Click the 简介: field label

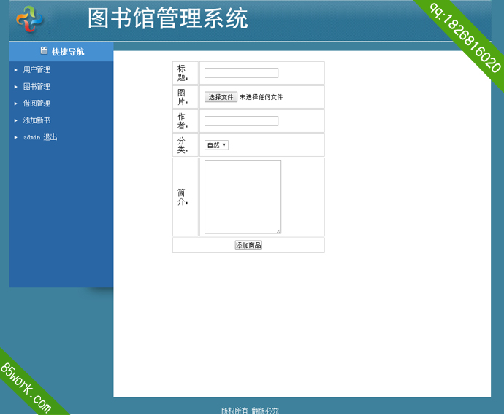click(183, 197)
